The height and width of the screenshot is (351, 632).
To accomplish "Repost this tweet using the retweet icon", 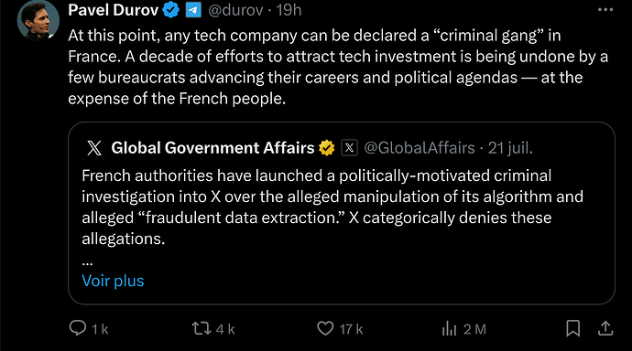I will pyautogui.click(x=202, y=328).
